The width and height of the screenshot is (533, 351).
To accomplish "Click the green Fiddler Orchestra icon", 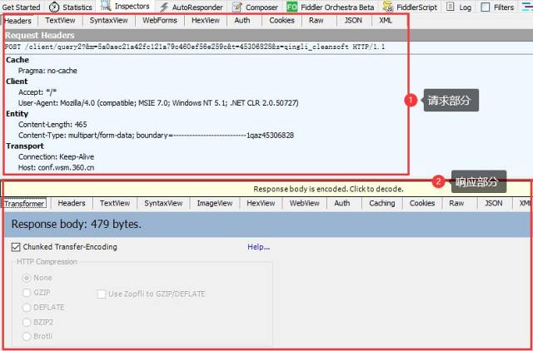I will click(x=292, y=7).
